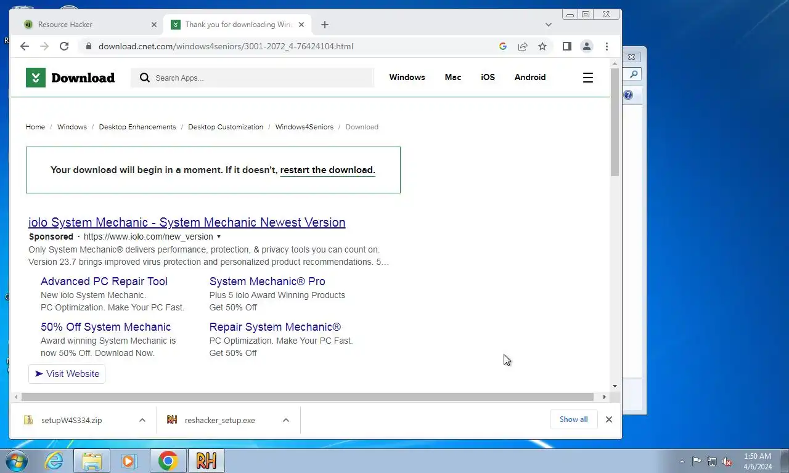Click the Google icon in address bar
789x473 pixels.
503,46
